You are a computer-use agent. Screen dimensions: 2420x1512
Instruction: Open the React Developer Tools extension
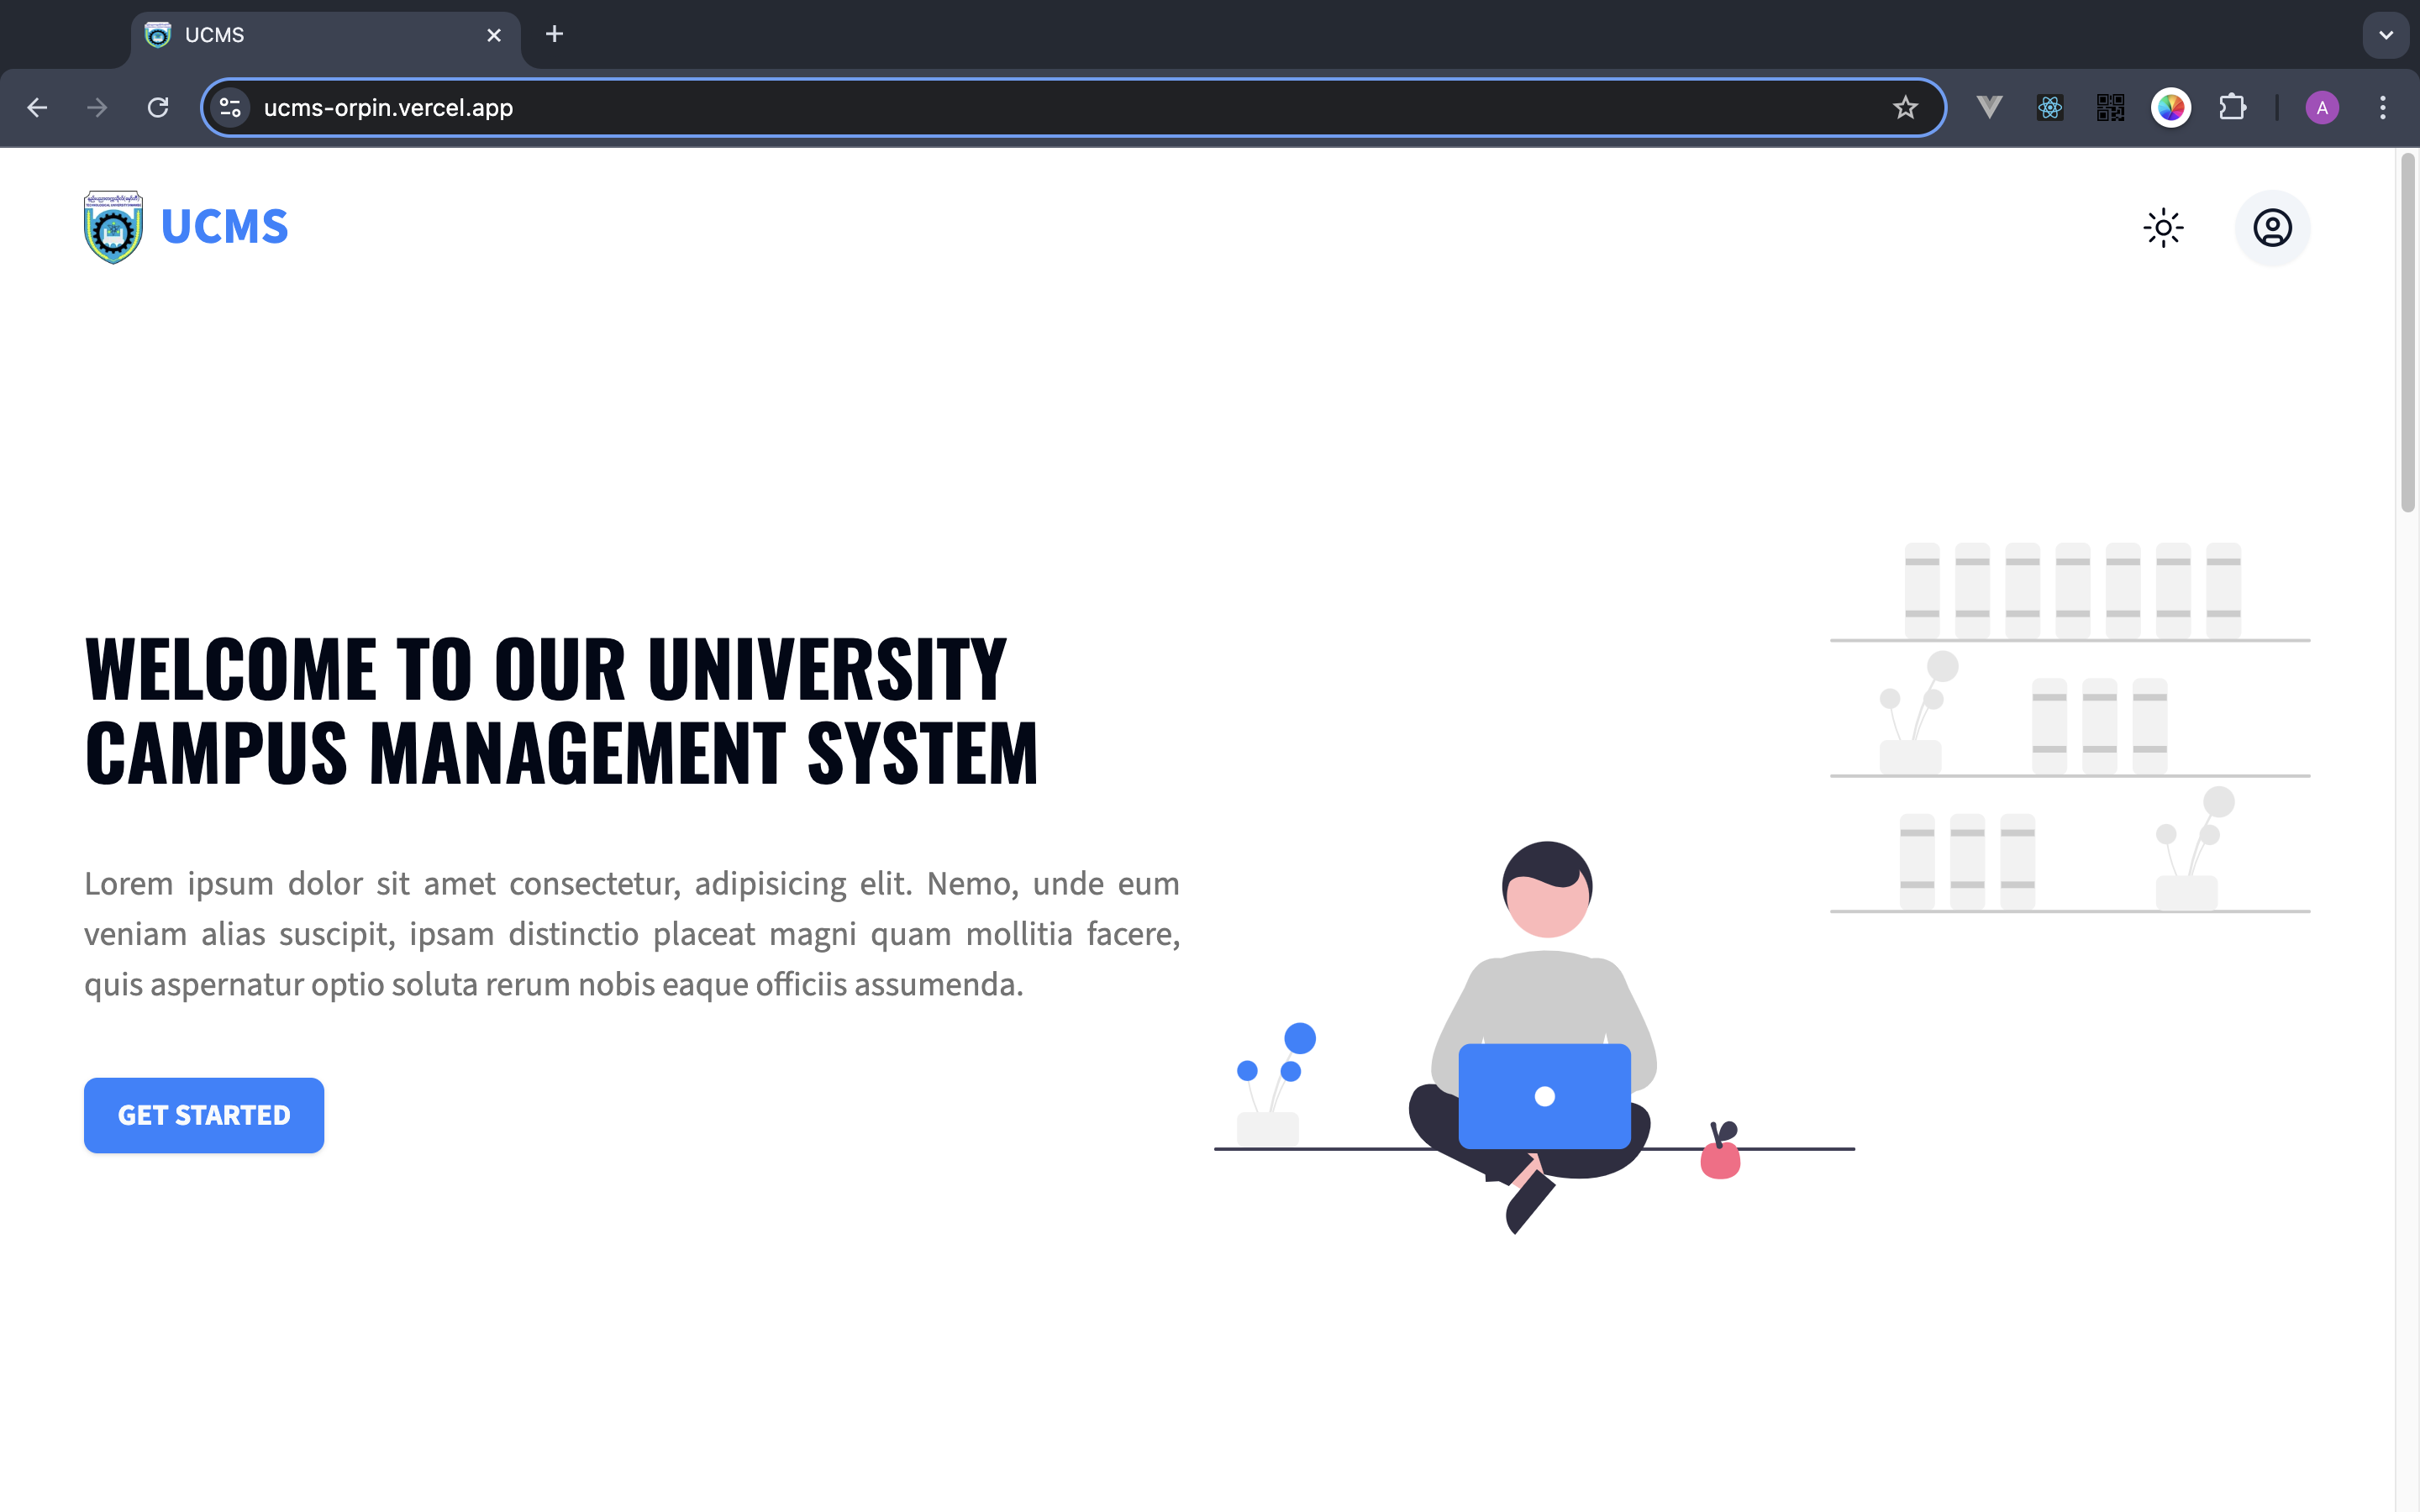pos(2050,107)
